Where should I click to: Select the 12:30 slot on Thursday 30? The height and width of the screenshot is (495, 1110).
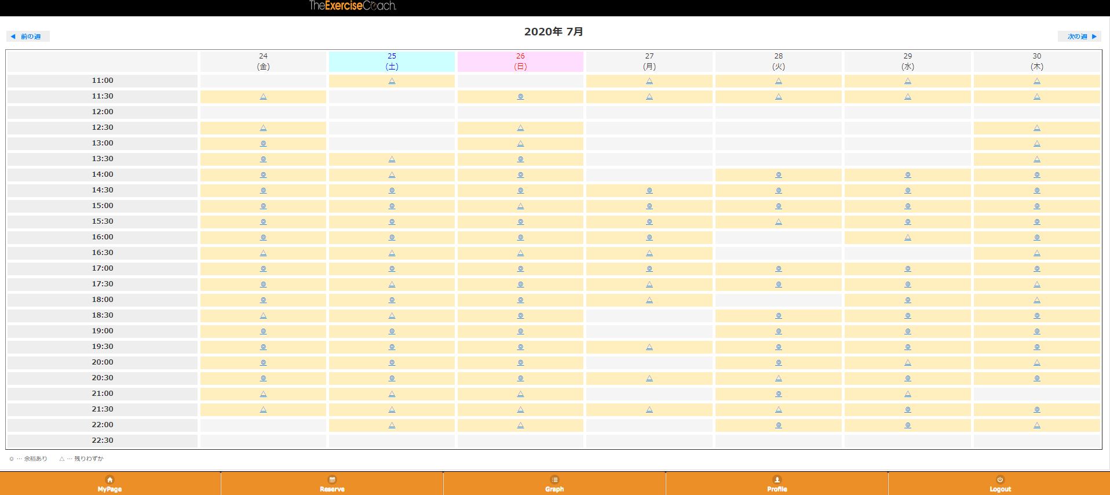1037,128
